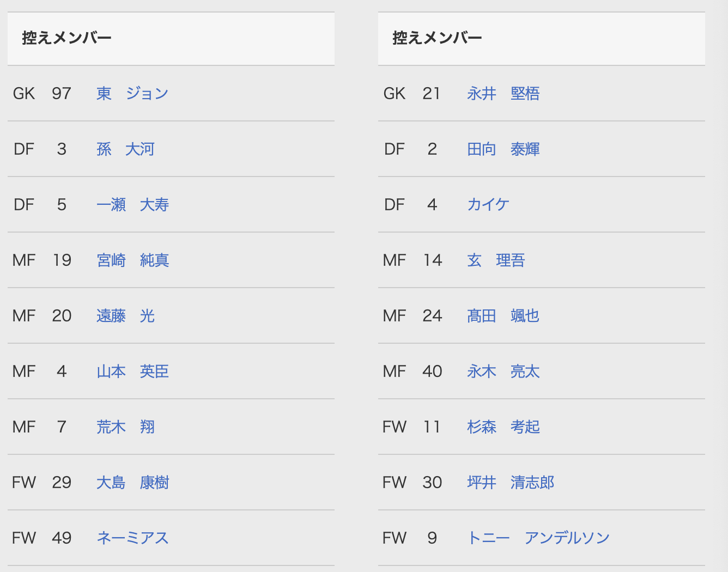Click the 田向 泰輝 link

click(503, 149)
